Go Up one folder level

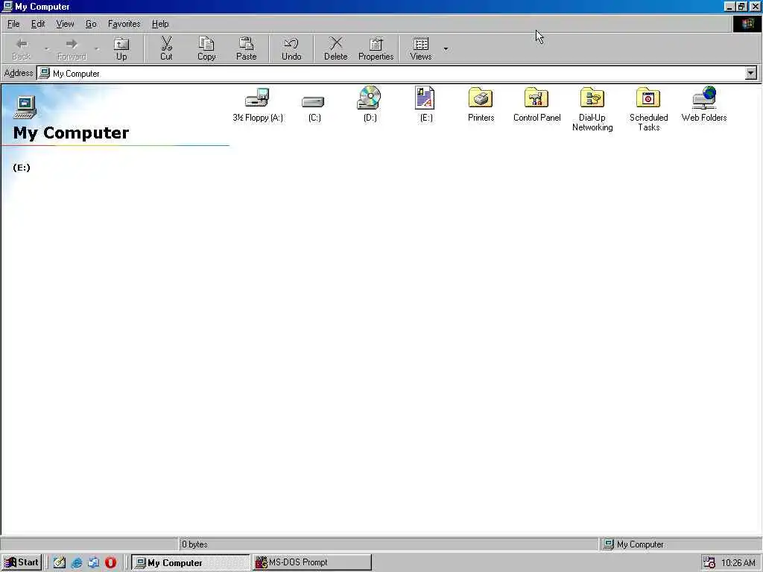121,49
